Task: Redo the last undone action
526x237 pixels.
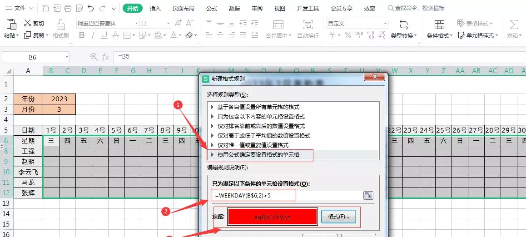Action: (102, 8)
